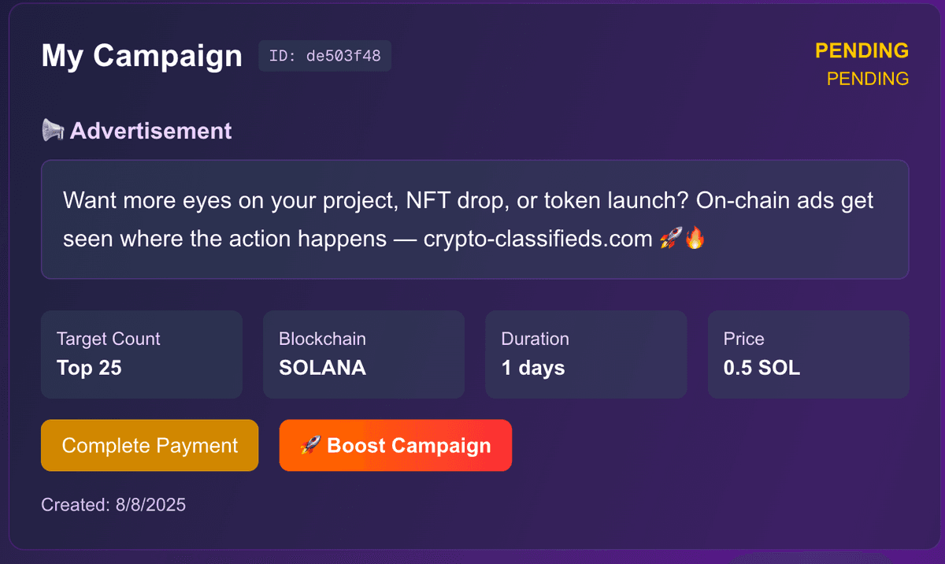Select the Blockchain SOLANA card

pyautogui.click(x=363, y=354)
